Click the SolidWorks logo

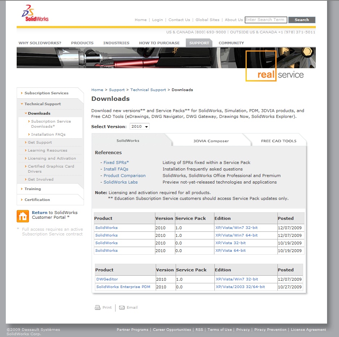click(x=35, y=13)
